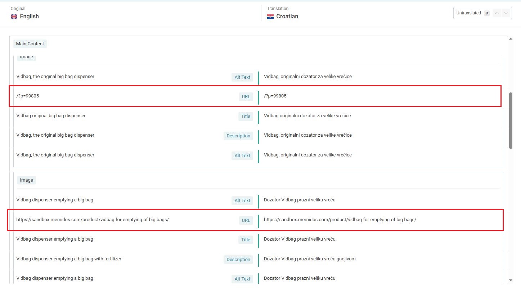The image size is (521, 301).
Task: Click the Croatian flag icon
Action: coord(270,17)
